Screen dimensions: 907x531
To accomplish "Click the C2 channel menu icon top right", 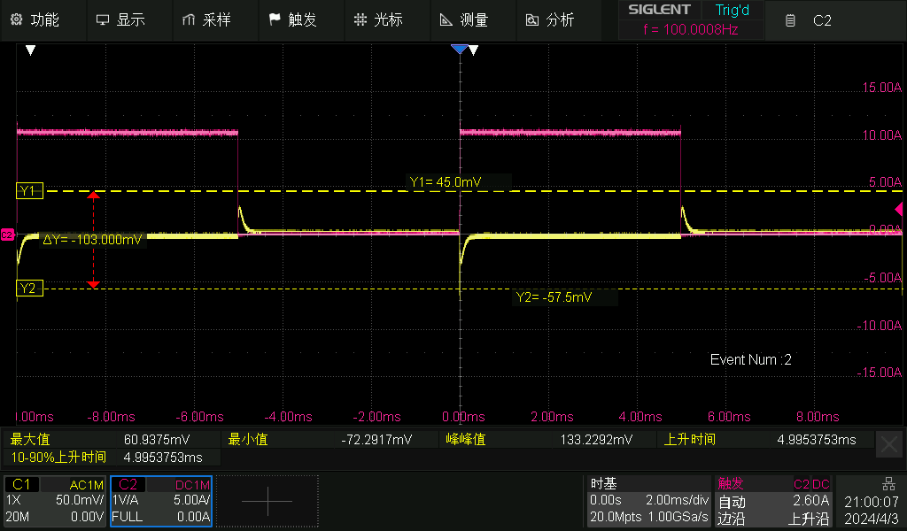I will pos(790,21).
